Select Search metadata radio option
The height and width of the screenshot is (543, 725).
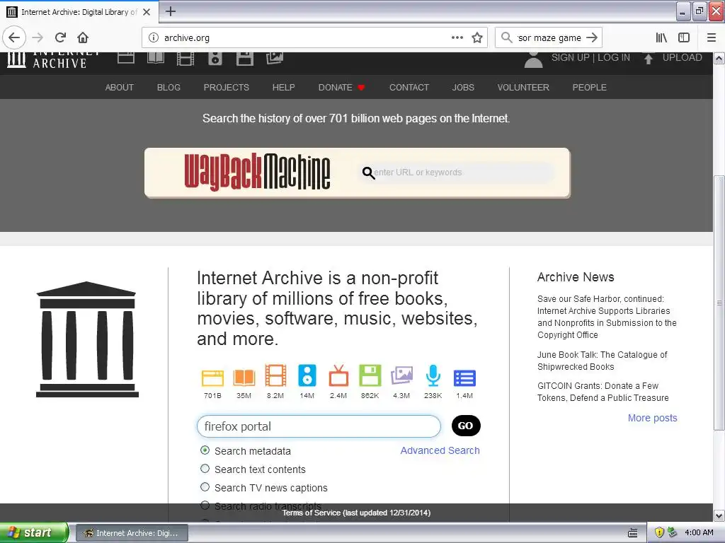(x=205, y=450)
